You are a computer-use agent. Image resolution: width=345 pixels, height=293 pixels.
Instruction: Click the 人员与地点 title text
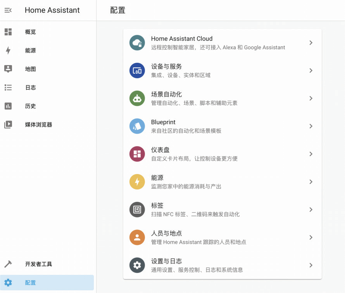click(x=166, y=233)
